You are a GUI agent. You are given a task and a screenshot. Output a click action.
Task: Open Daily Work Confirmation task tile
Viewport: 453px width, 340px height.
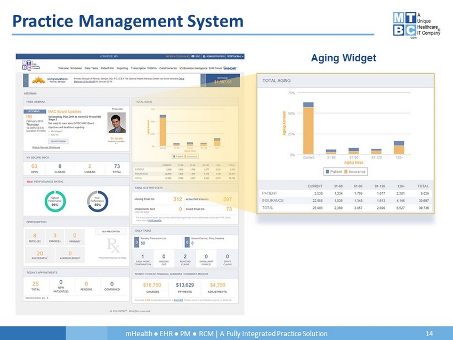143,258
